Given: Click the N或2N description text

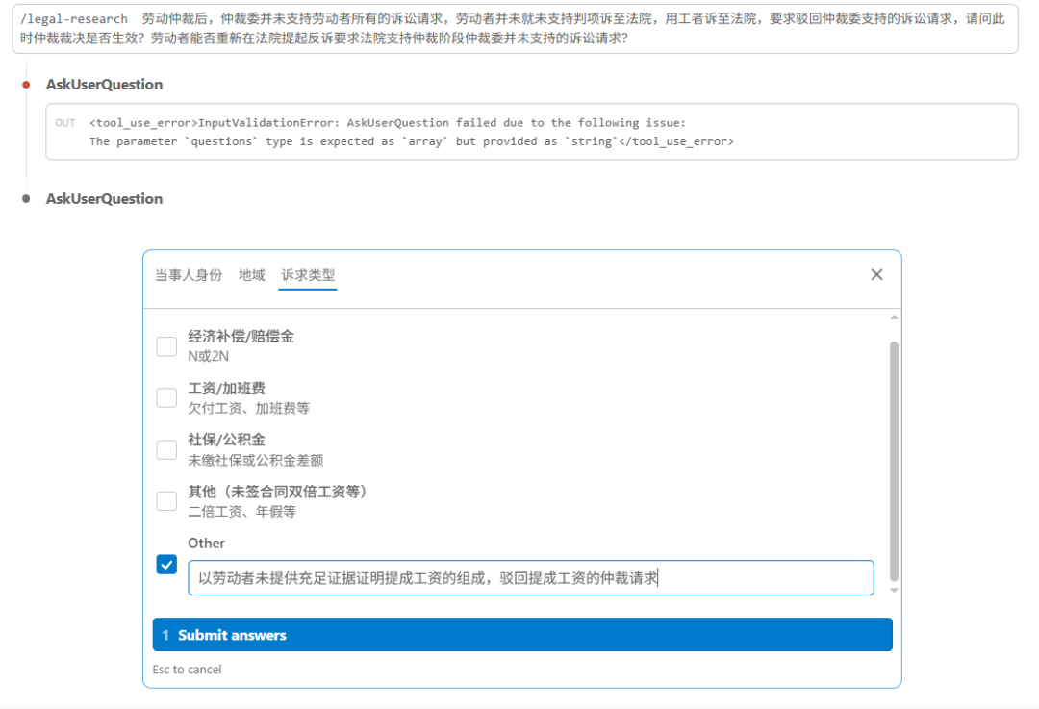Looking at the screenshot, I should click(208, 356).
